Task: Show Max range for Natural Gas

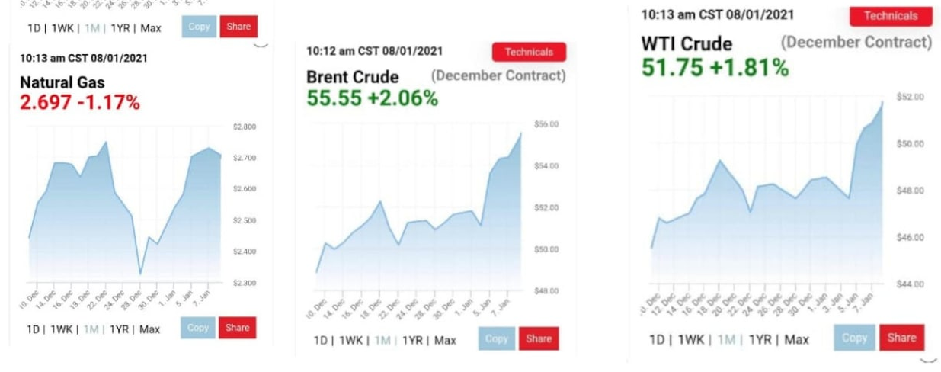Action: pyautogui.click(x=149, y=329)
